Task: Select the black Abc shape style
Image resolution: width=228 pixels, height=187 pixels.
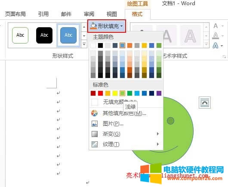Action: point(44,35)
